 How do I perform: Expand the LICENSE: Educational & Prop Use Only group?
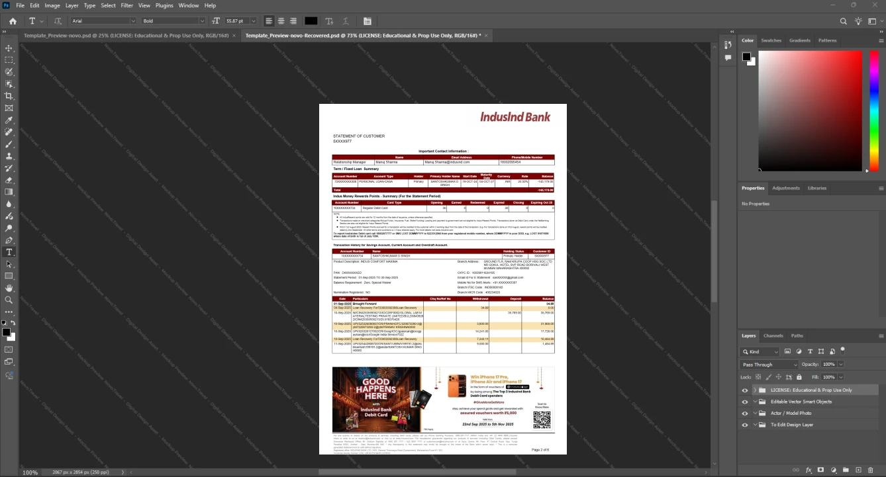755,390
